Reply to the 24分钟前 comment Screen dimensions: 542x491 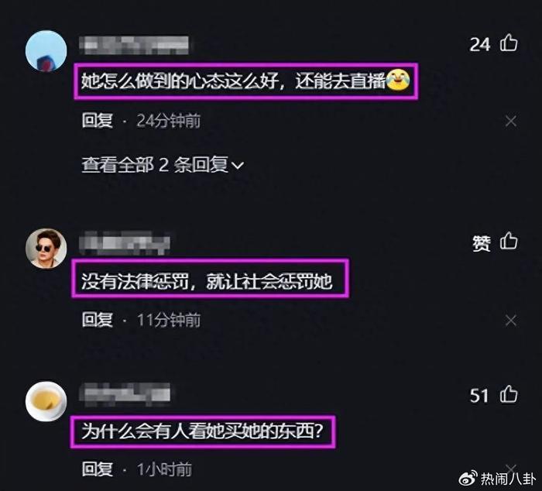coord(97,121)
